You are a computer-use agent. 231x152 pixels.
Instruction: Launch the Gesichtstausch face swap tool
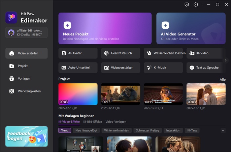click(x=121, y=53)
